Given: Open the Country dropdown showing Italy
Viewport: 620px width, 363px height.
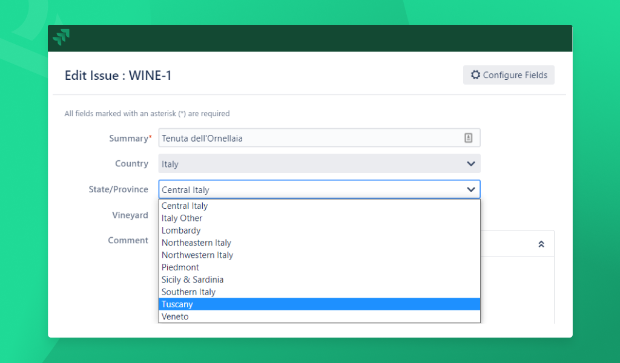Looking at the screenshot, I should [319, 163].
